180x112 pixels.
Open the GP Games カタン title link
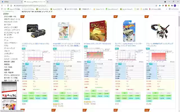(x=98, y=44)
